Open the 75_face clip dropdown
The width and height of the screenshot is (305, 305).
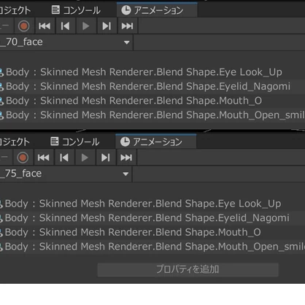(x=66, y=174)
